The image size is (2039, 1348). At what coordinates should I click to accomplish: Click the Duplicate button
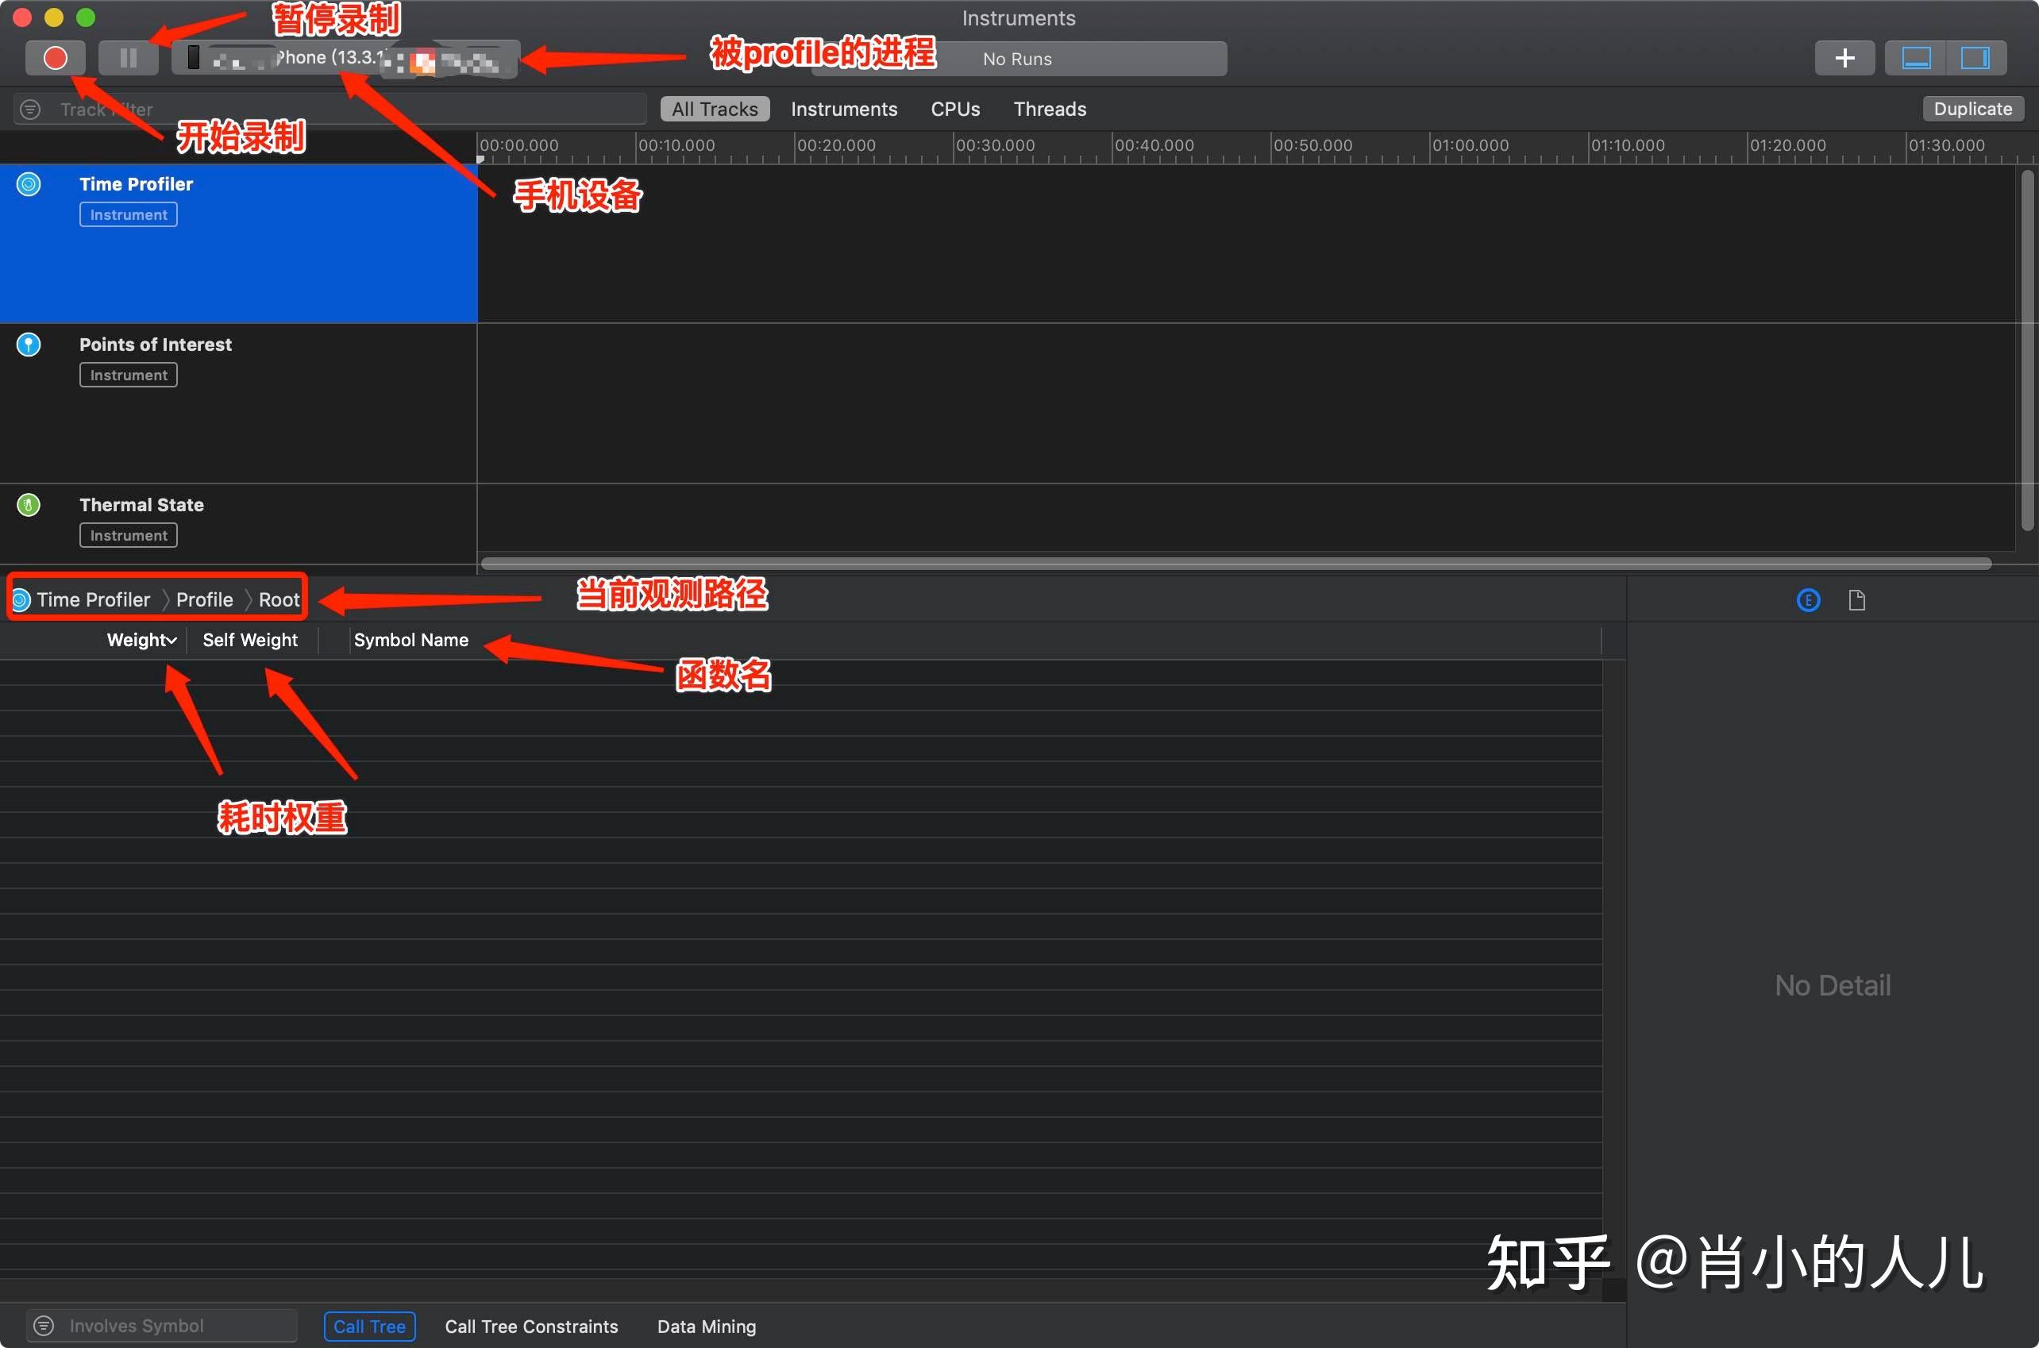click(1972, 108)
